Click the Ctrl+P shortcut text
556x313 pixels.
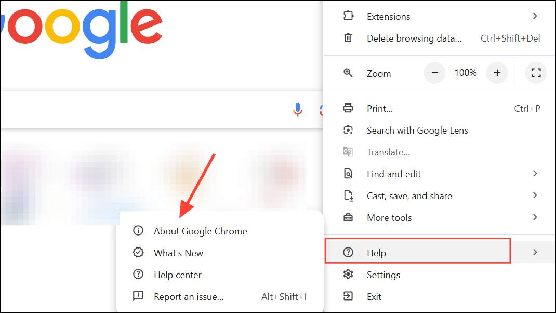tap(527, 109)
